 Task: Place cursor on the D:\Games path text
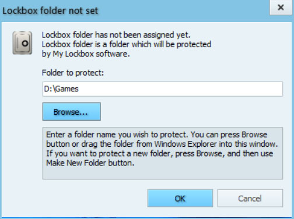point(61,89)
